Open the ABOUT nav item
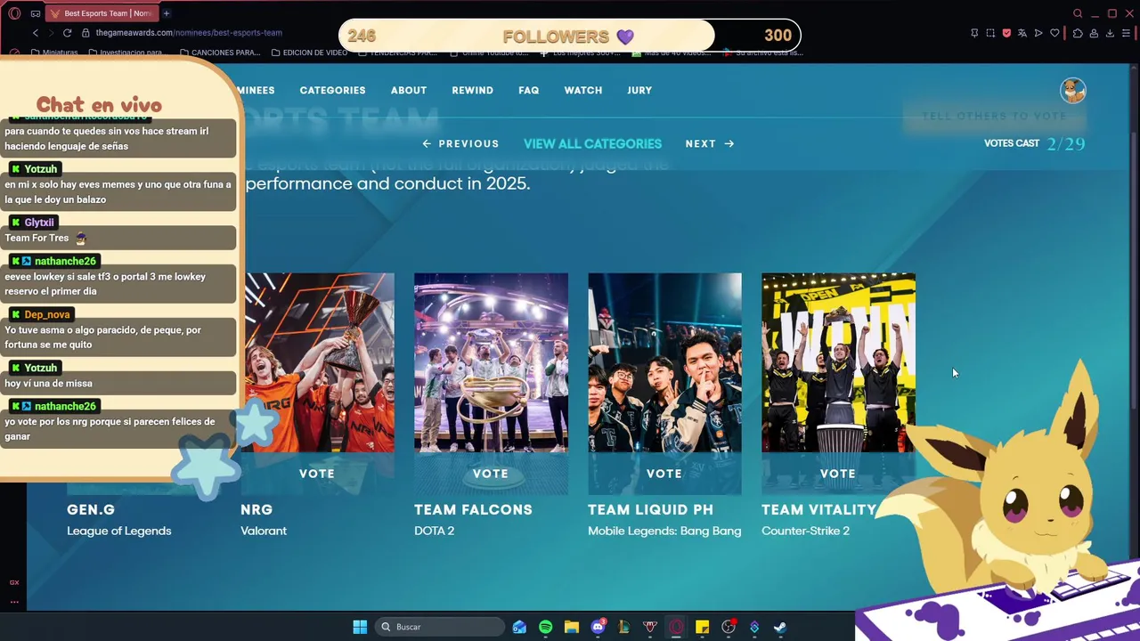 pyautogui.click(x=409, y=91)
